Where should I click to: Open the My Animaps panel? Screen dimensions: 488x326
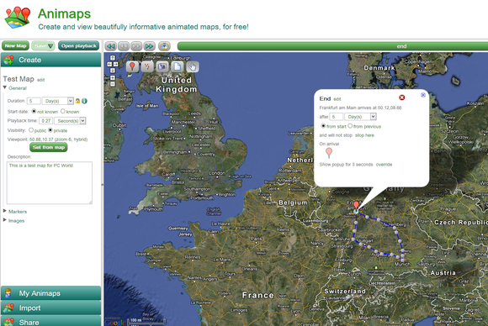[x=50, y=293]
